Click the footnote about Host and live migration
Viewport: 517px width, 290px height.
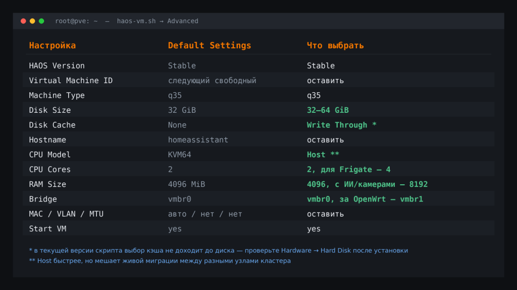[160, 261]
